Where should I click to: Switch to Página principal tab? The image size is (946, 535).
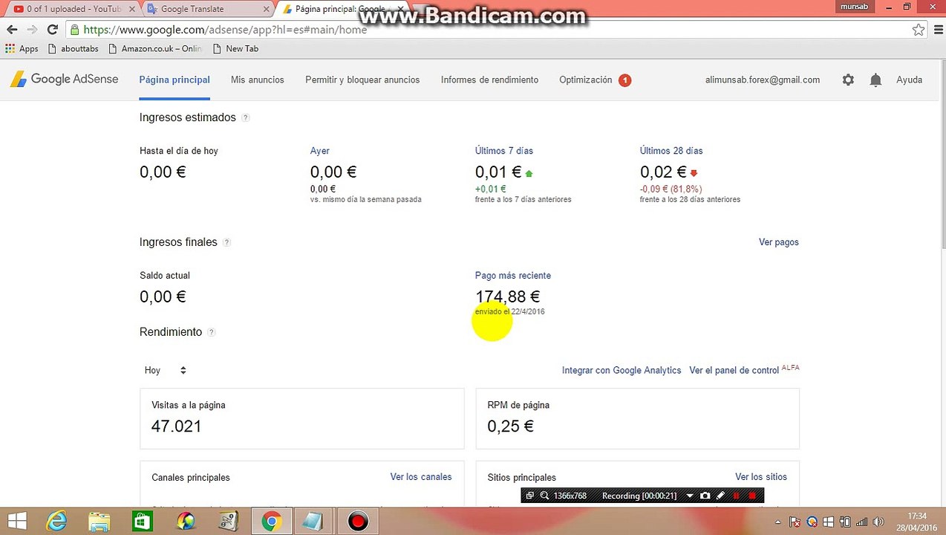click(x=174, y=80)
